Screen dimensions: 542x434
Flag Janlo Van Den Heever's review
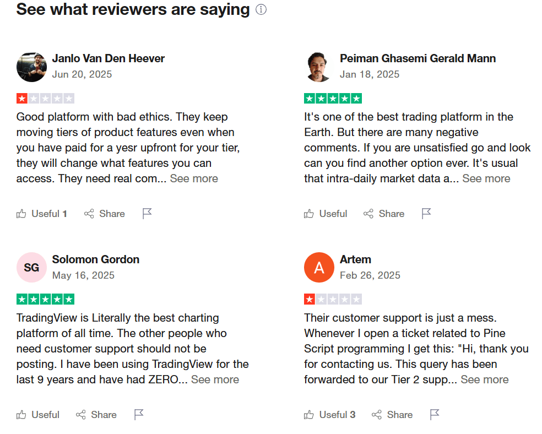tap(147, 214)
